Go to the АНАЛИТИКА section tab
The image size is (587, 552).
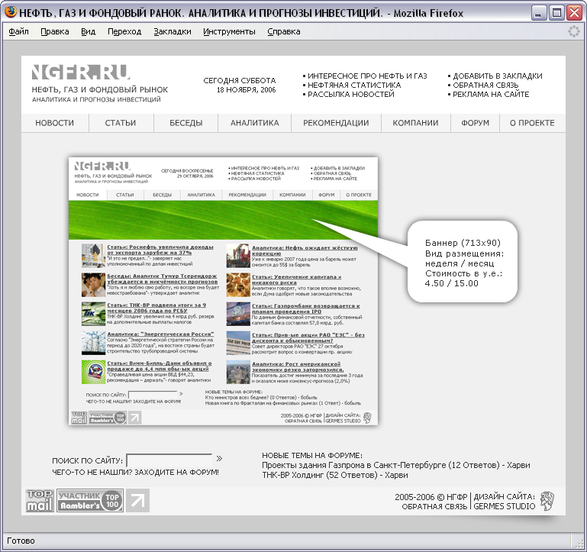tap(254, 123)
